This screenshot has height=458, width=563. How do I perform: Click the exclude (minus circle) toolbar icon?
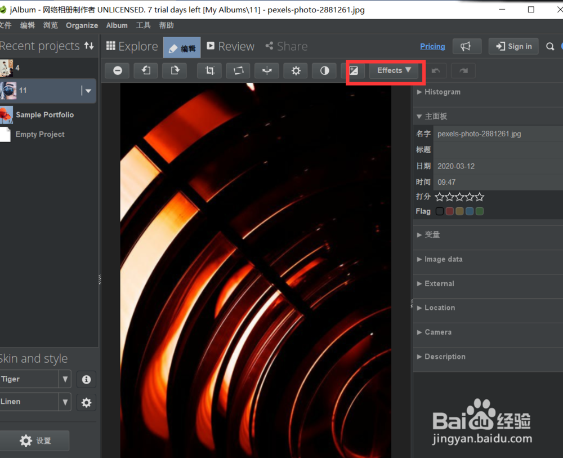coord(118,70)
